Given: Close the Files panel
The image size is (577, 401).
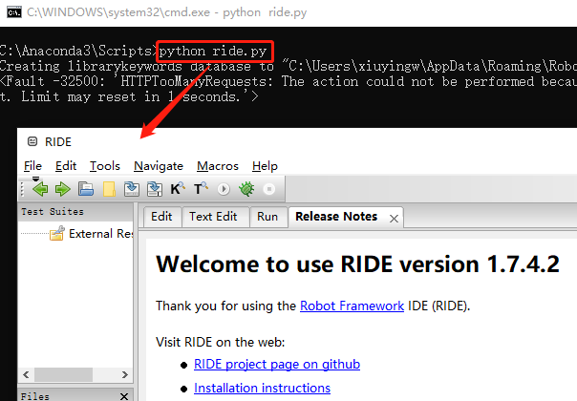Looking at the screenshot, I should [124, 396].
